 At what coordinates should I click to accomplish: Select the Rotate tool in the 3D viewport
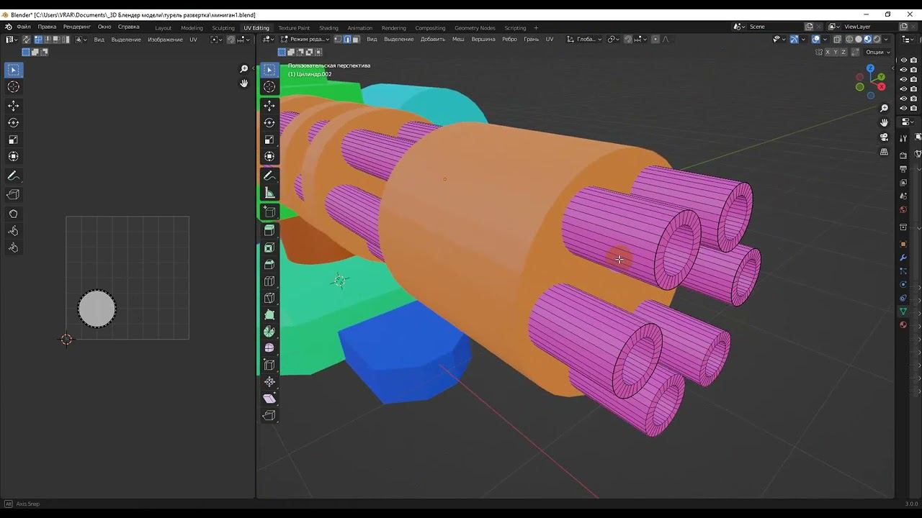tap(269, 123)
